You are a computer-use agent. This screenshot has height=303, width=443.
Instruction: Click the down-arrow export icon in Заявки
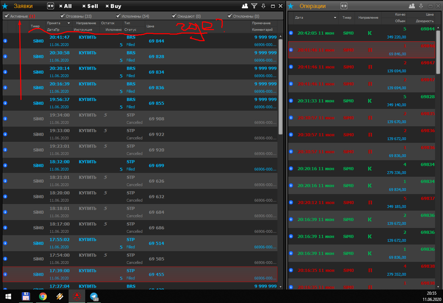(263, 6)
